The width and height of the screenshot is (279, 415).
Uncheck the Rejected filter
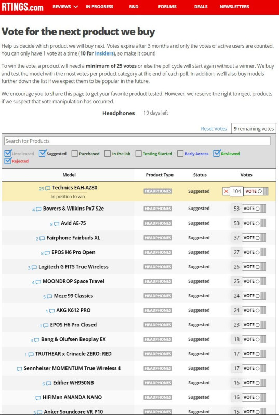click(8, 161)
